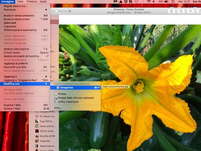Image resolution: width=201 pixels, height=151 pixels.
Task: Select Ruota in senso antiorario
Action: click(25, 16)
